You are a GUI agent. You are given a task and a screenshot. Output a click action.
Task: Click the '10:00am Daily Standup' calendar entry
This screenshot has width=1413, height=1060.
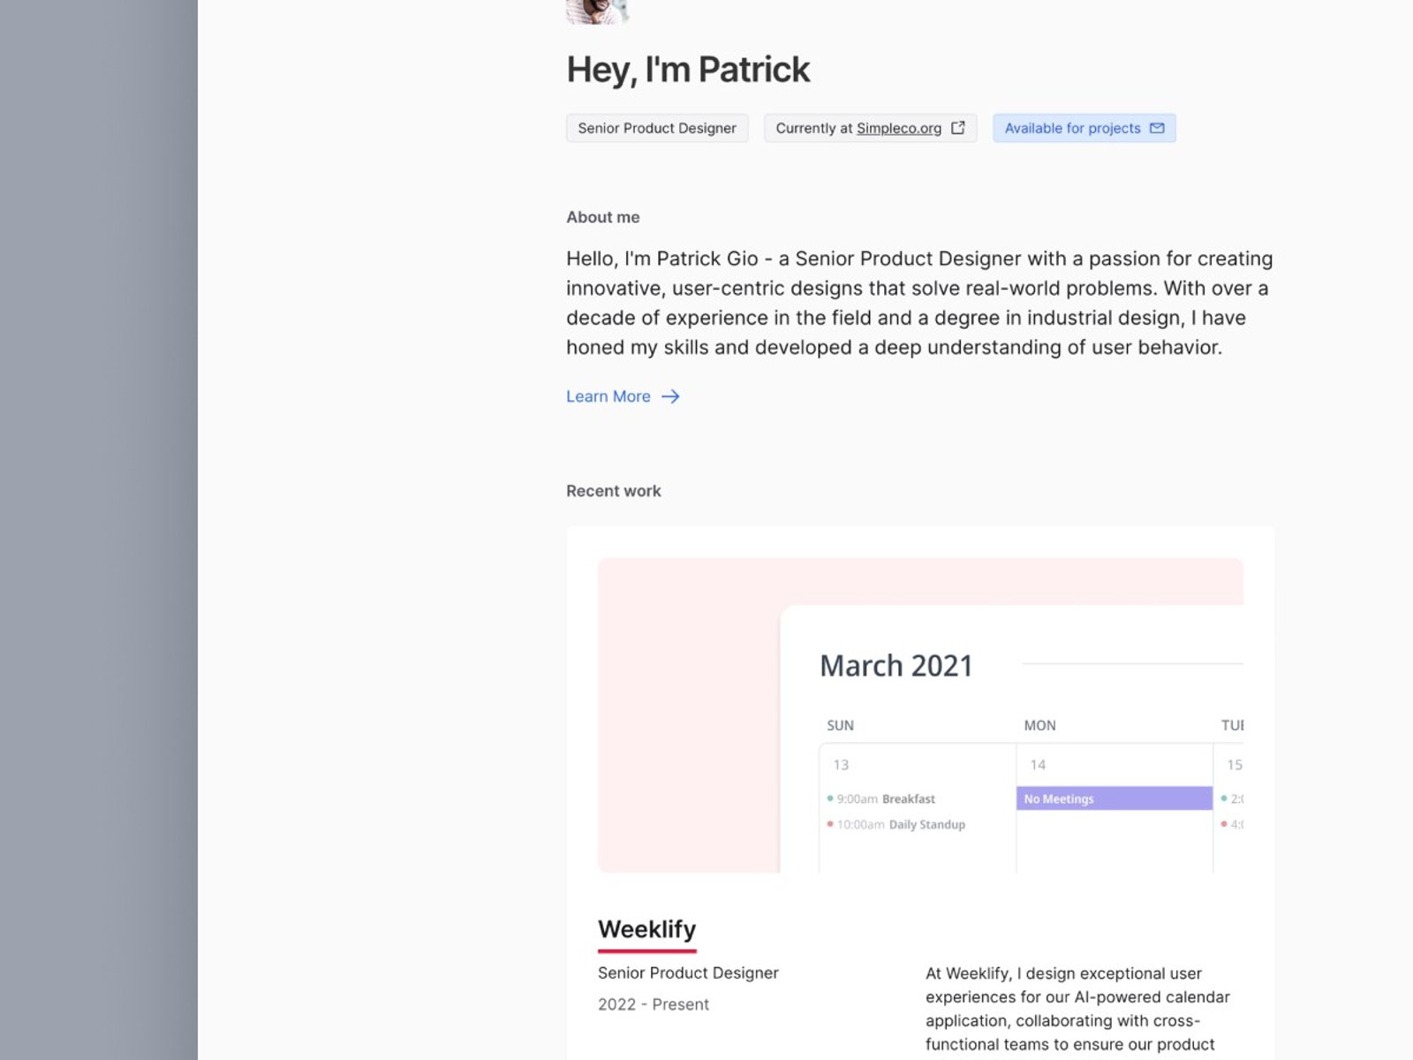click(x=896, y=824)
